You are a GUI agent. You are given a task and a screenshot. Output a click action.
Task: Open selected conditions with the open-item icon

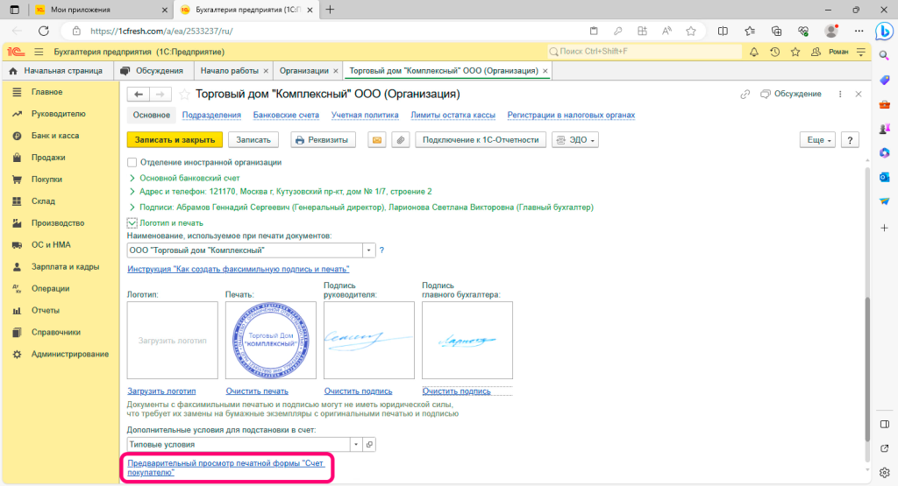369,444
